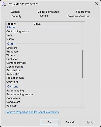Collapse the Origin group header

tap(11, 44)
